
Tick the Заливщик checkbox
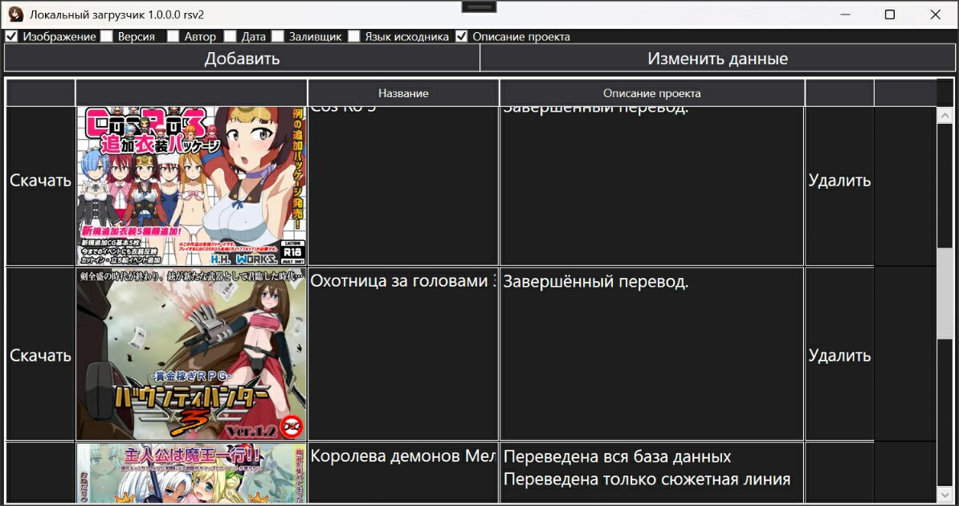coord(278,36)
